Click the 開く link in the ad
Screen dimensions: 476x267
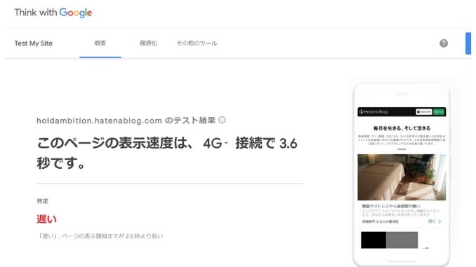pos(435,221)
